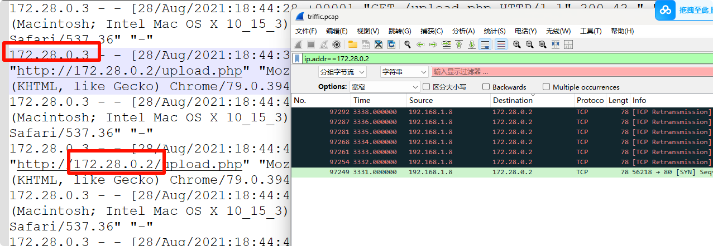Sort by the Time column header
713x246 pixels.
click(379, 100)
